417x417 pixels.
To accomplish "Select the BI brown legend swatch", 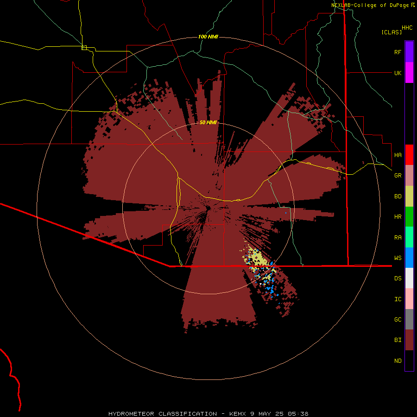I will [409, 340].
